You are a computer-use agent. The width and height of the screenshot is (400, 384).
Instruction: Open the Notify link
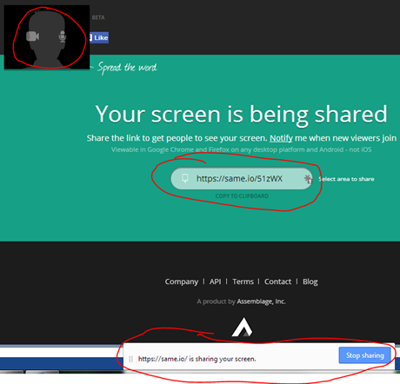coord(281,138)
